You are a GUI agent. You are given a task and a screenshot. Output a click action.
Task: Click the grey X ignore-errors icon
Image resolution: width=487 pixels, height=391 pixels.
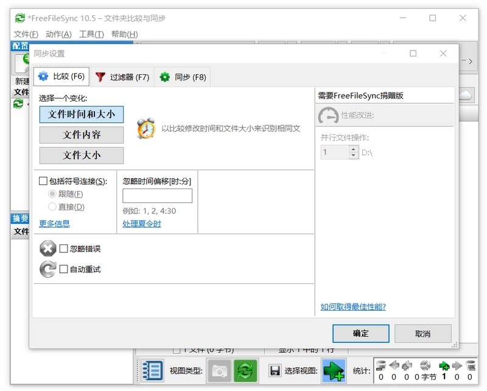[48, 249]
